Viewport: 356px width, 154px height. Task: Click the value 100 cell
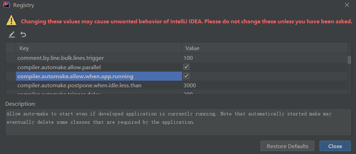[x=188, y=58]
